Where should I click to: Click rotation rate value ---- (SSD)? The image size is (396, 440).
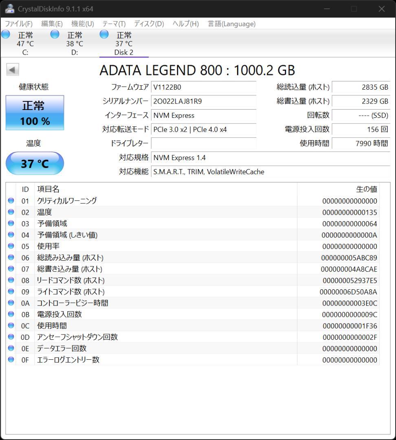click(361, 115)
